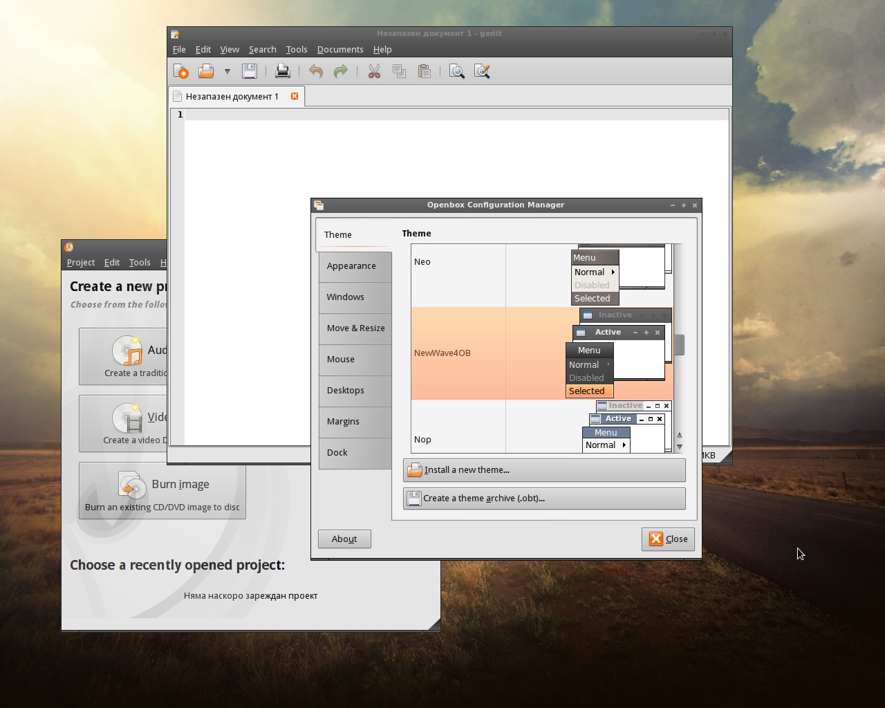Open the Edit menu in disc burner window
Viewport: 885px width, 708px height.
point(112,263)
